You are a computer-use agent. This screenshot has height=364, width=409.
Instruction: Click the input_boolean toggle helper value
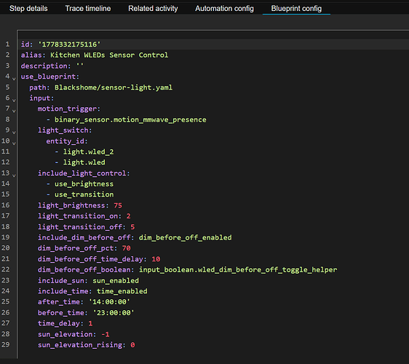tap(238, 269)
